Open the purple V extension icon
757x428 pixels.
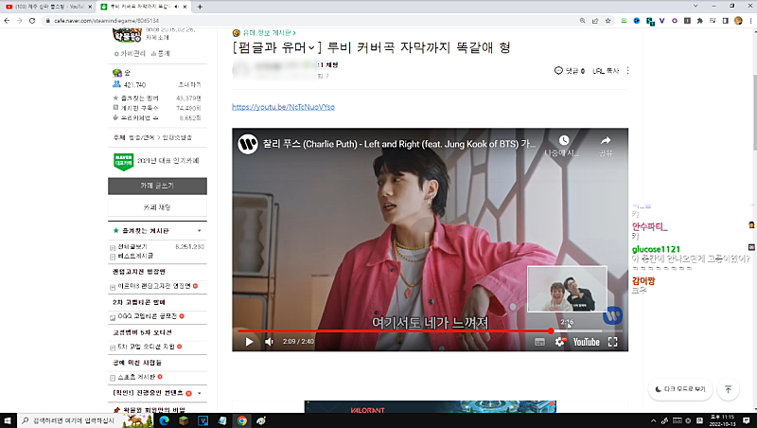click(661, 21)
